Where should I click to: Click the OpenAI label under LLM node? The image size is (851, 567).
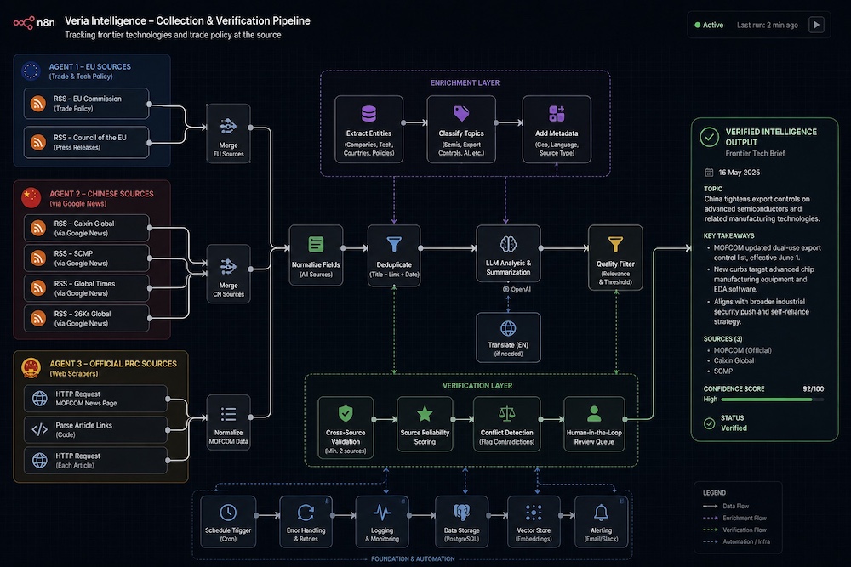(x=517, y=290)
